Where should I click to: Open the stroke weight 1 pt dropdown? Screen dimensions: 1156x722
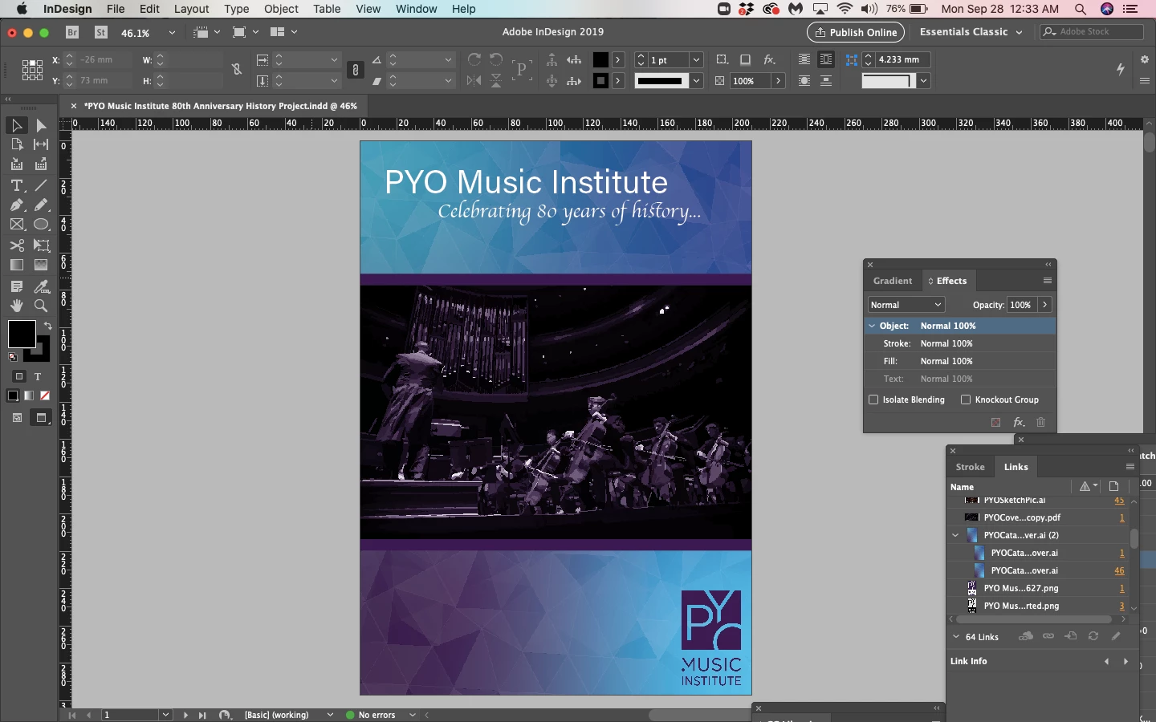coord(696,60)
